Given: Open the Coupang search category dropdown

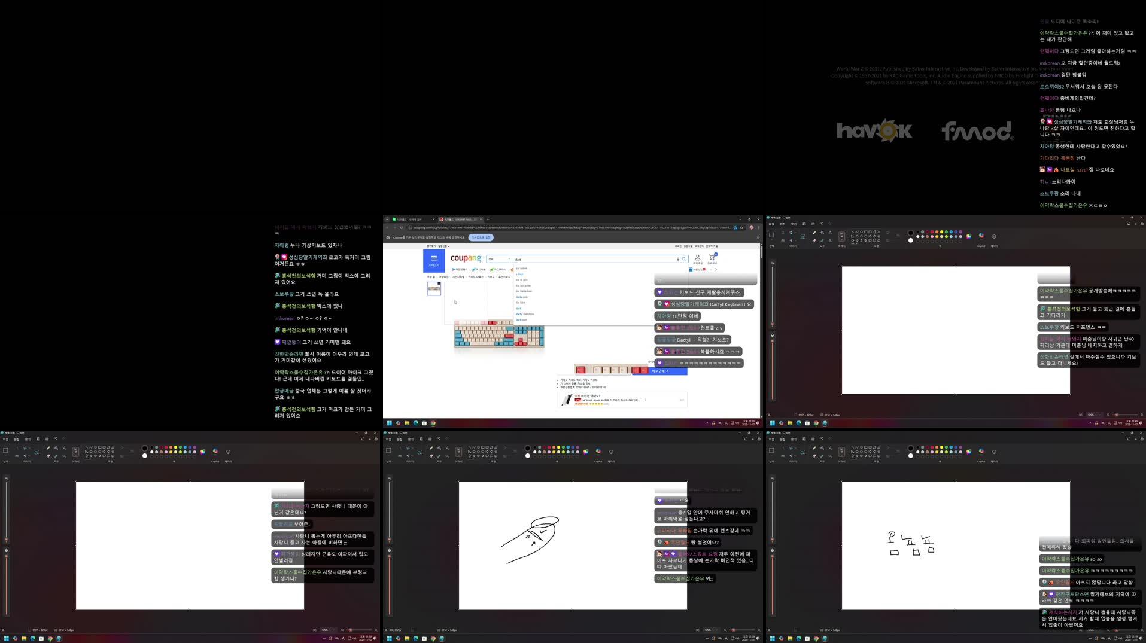Looking at the screenshot, I should pos(499,259).
